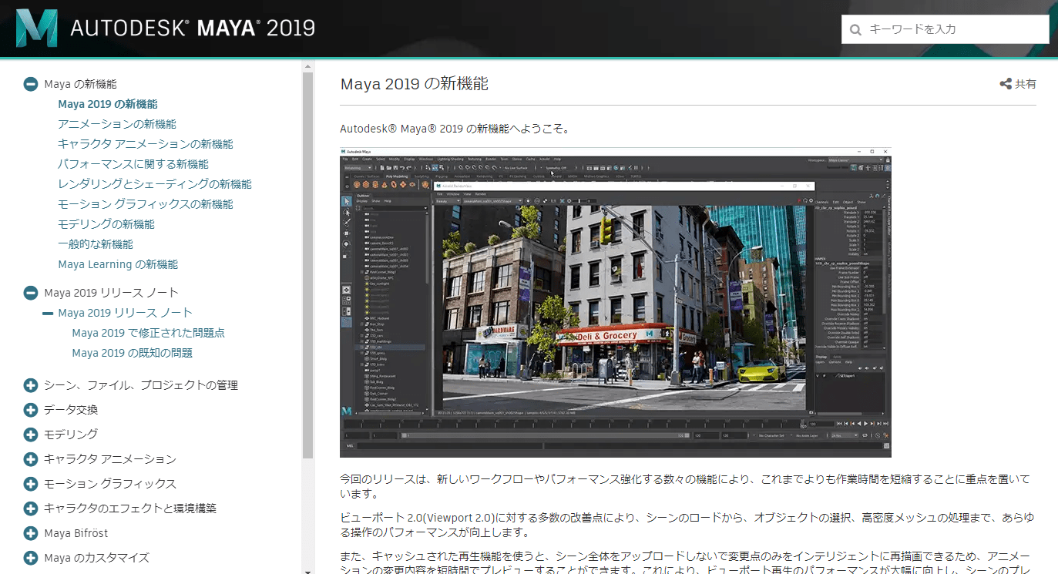
Task: Click the Maya M logo icon
Action: point(36,29)
